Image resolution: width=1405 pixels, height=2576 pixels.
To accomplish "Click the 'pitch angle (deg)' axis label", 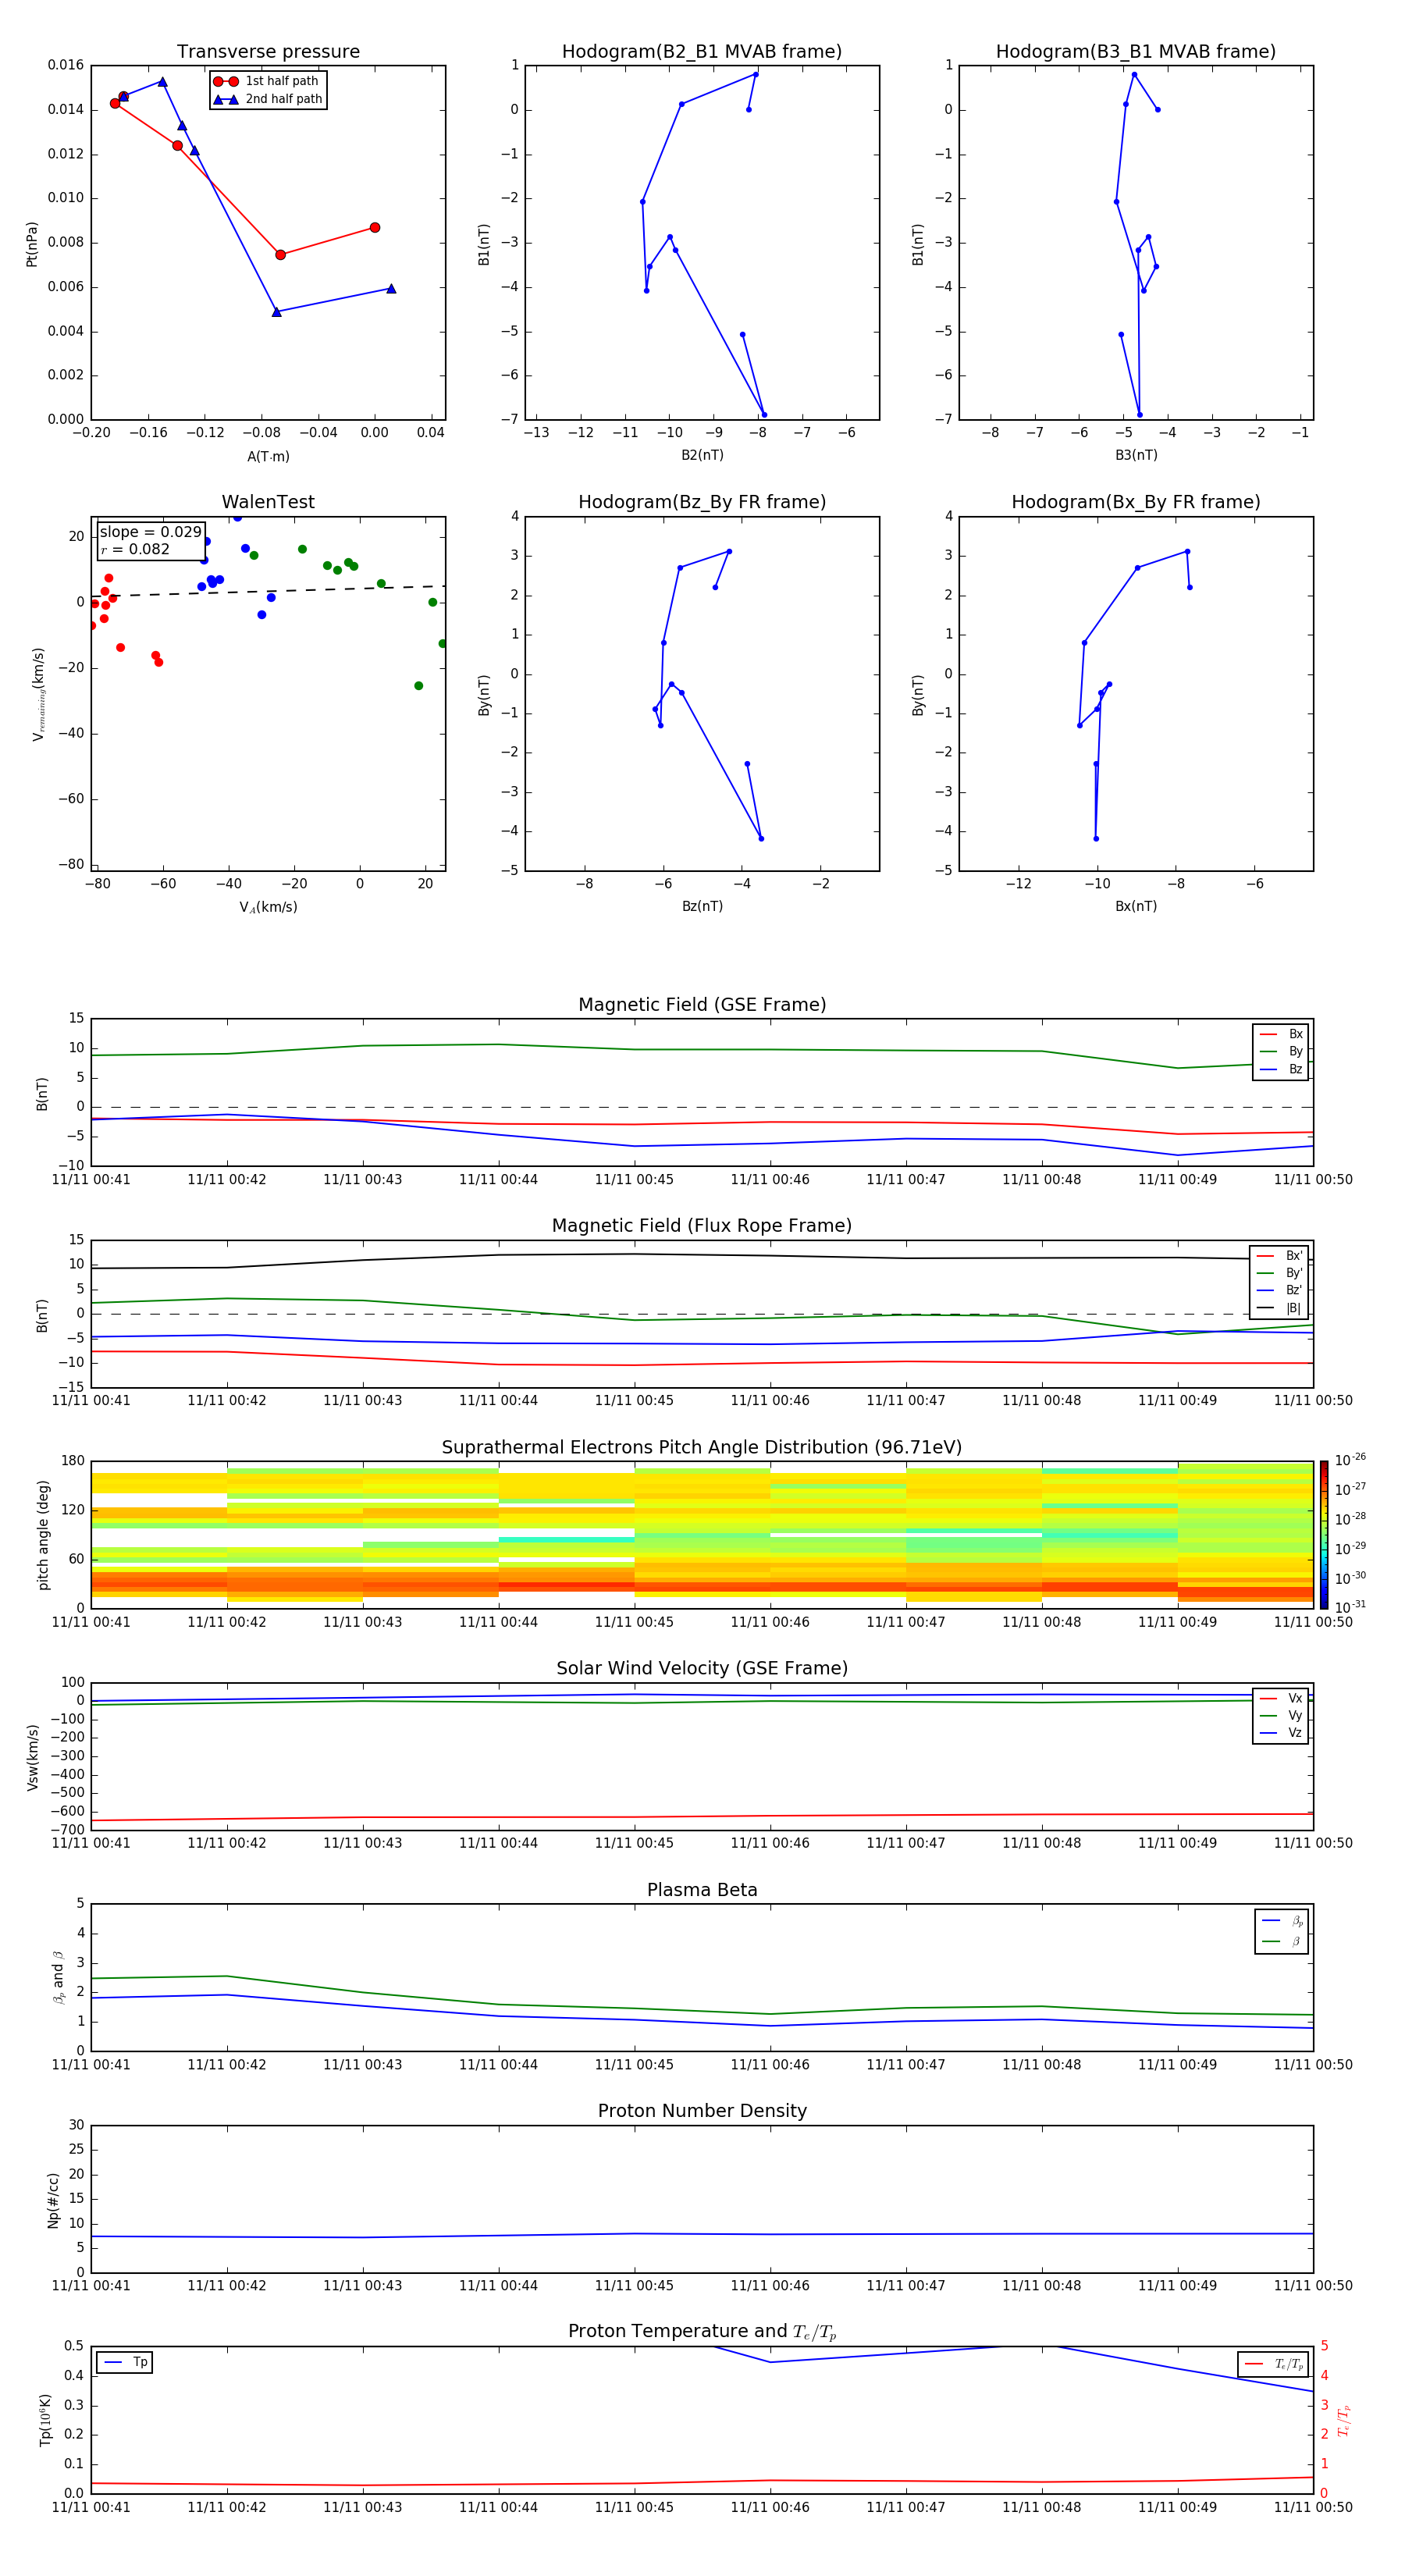I will coord(43,1535).
